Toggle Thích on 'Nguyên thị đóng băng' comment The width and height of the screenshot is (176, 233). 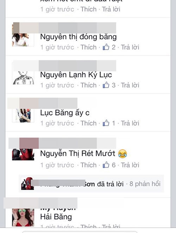click(88, 47)
